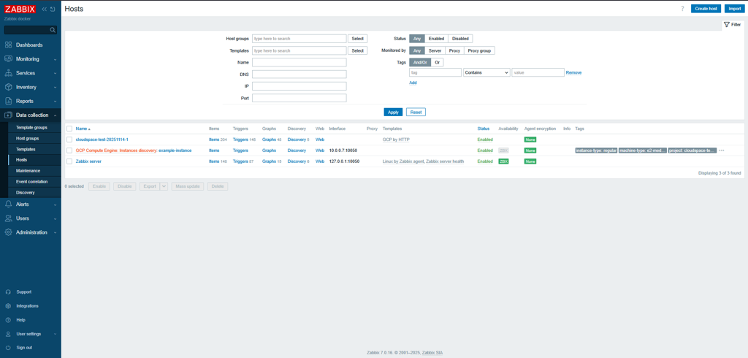This screenshot has width=748, height=358.
Task: Click the Integrations icon in sidebar
Action: click(x=9, y=306)
